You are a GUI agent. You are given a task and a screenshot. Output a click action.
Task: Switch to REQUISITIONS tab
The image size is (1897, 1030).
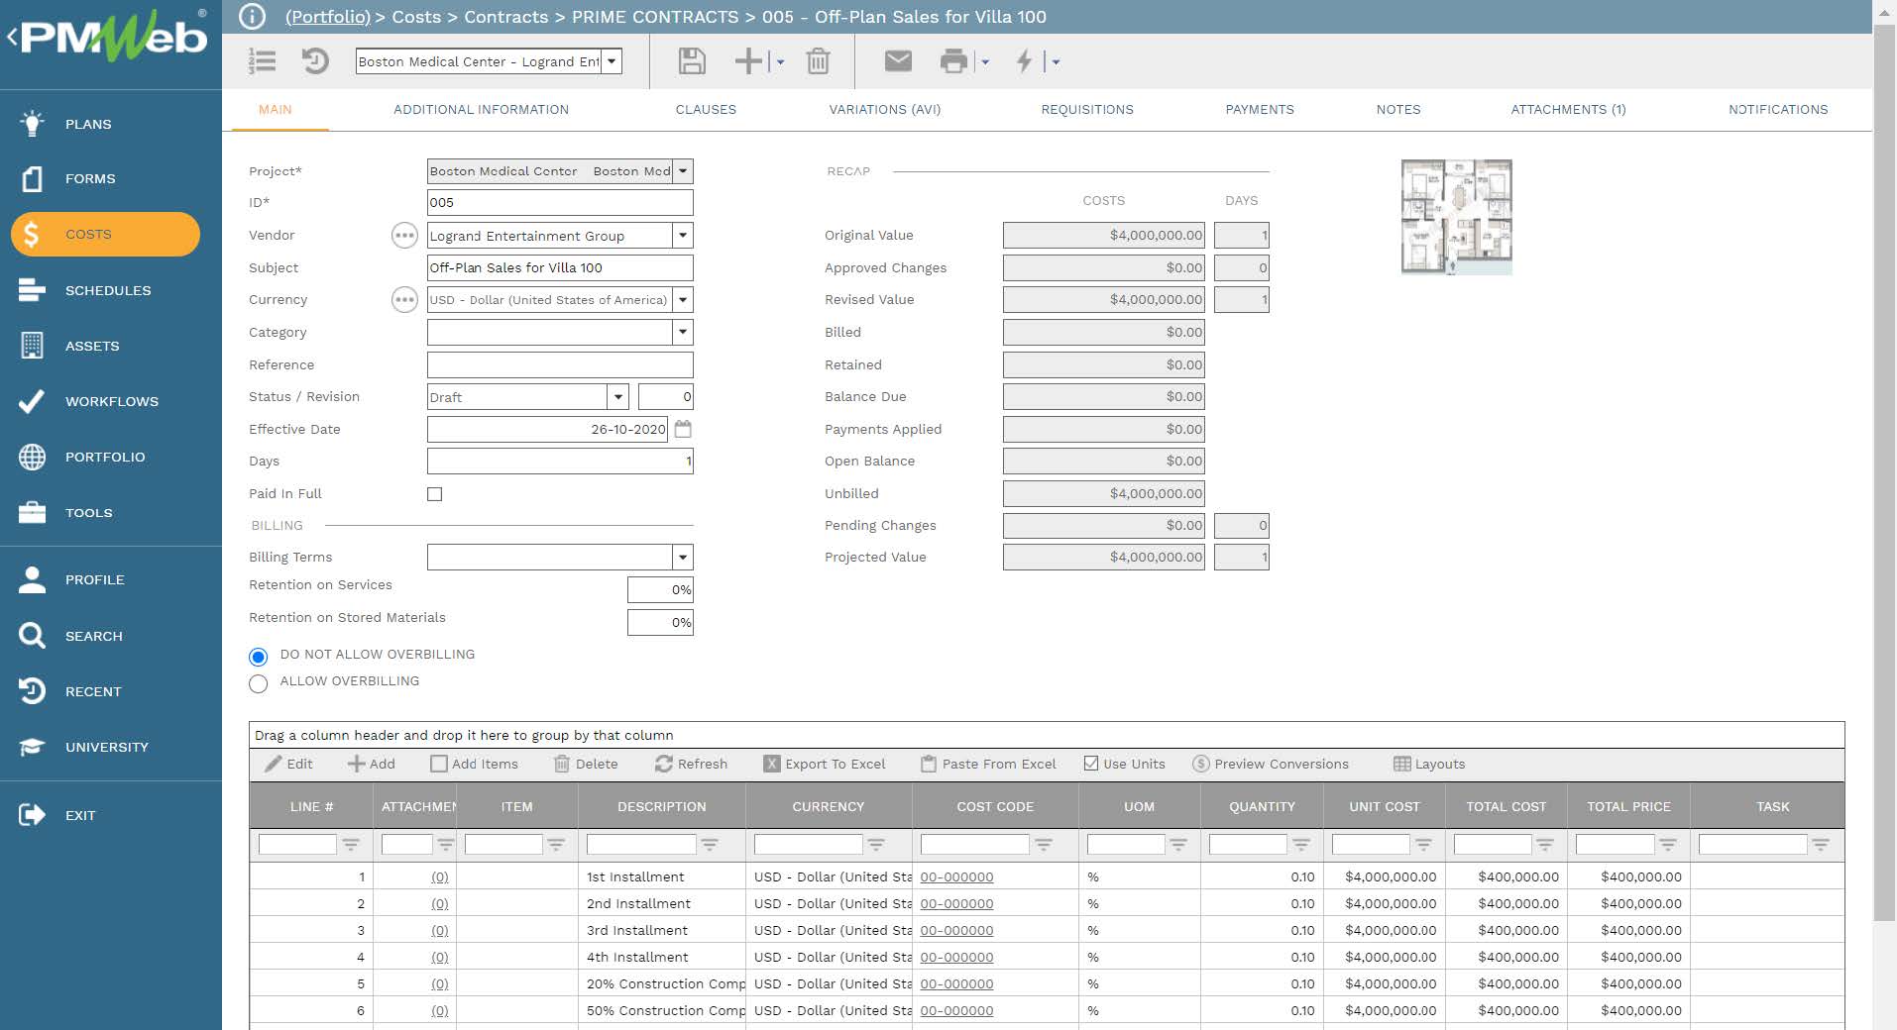tap(1087, 110)
